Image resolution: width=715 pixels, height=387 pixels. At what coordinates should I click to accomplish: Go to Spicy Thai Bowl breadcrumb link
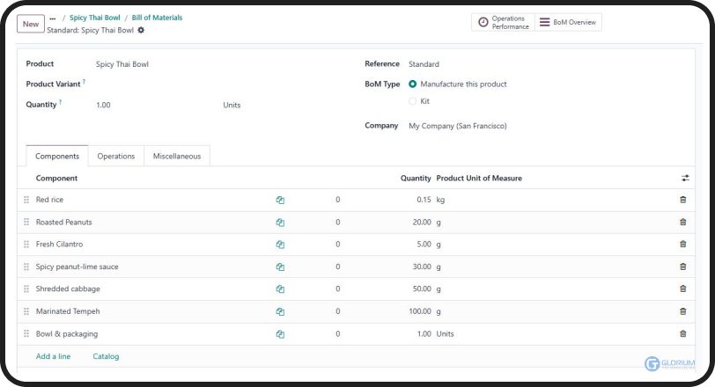click(x=95, y=18)
